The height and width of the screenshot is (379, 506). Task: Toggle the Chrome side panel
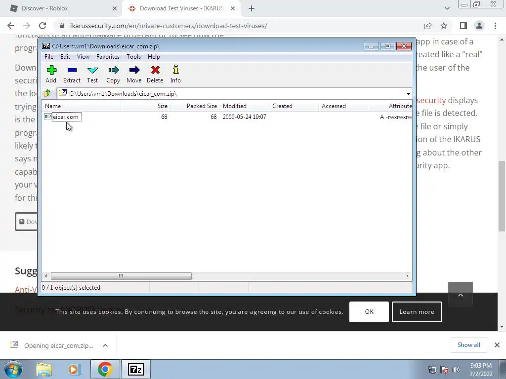464,26
